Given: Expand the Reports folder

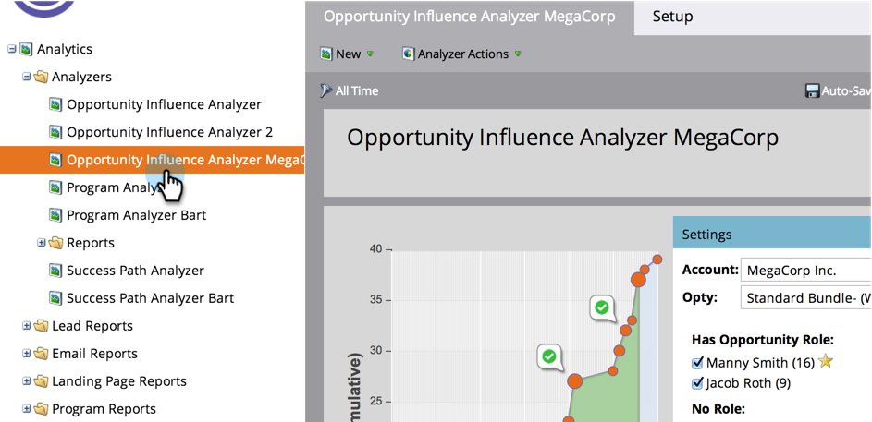Looking at the screenshot, I should click(41, 243).
